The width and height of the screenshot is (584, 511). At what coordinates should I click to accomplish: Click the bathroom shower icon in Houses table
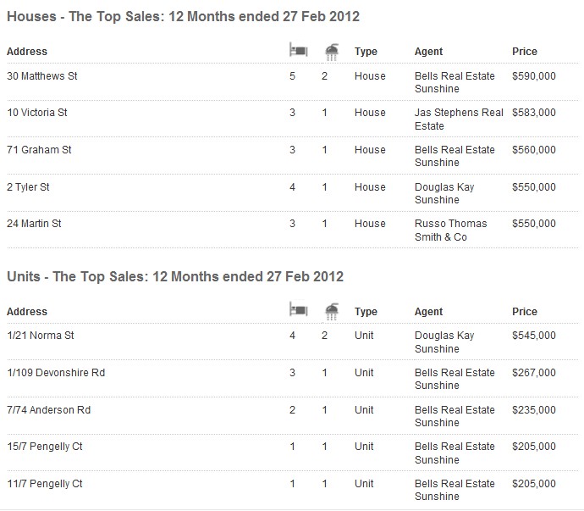tap(332, 52)
